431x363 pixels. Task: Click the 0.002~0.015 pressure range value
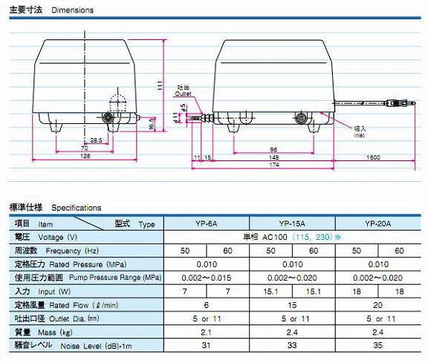click(x=207, y=278)
